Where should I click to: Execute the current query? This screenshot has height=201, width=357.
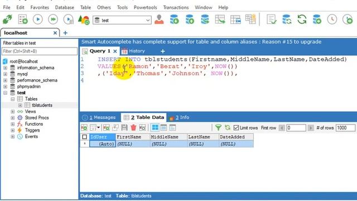(38, 20)
